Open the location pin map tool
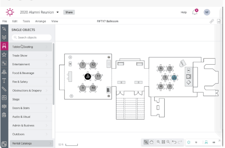Screen dimensions: 225x148 (4, 72)
